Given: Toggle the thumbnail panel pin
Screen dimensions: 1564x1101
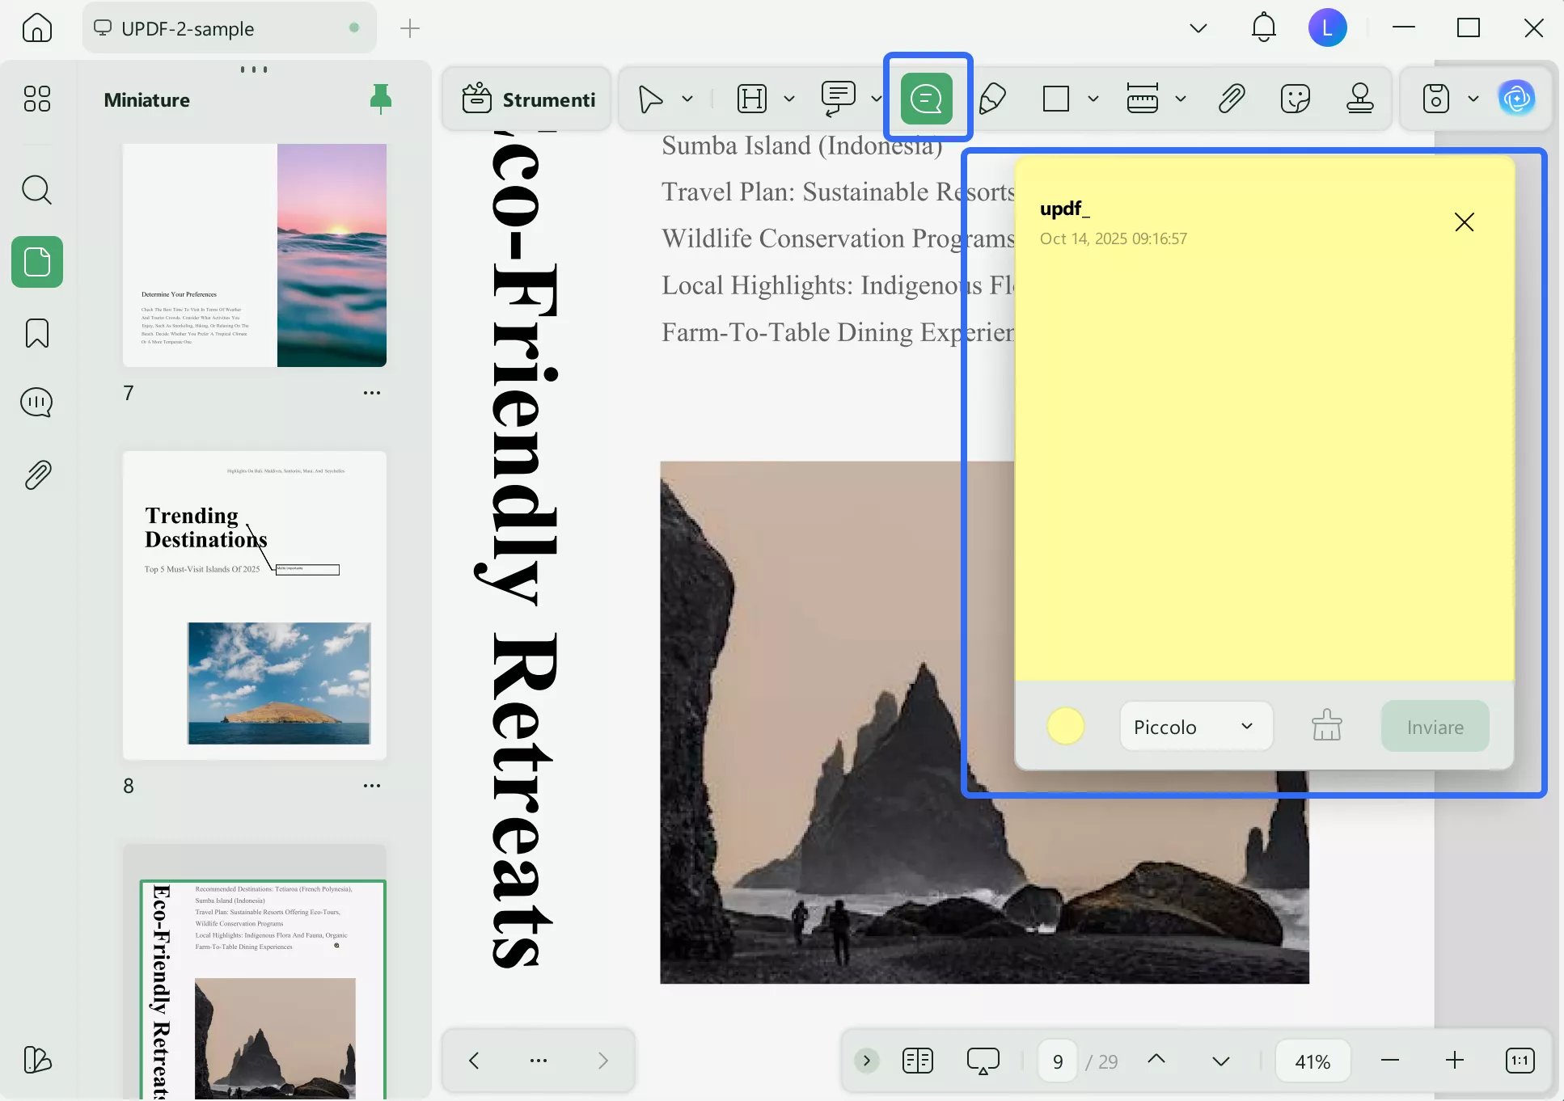Looking at the screenshot, I should click(380, 99).
